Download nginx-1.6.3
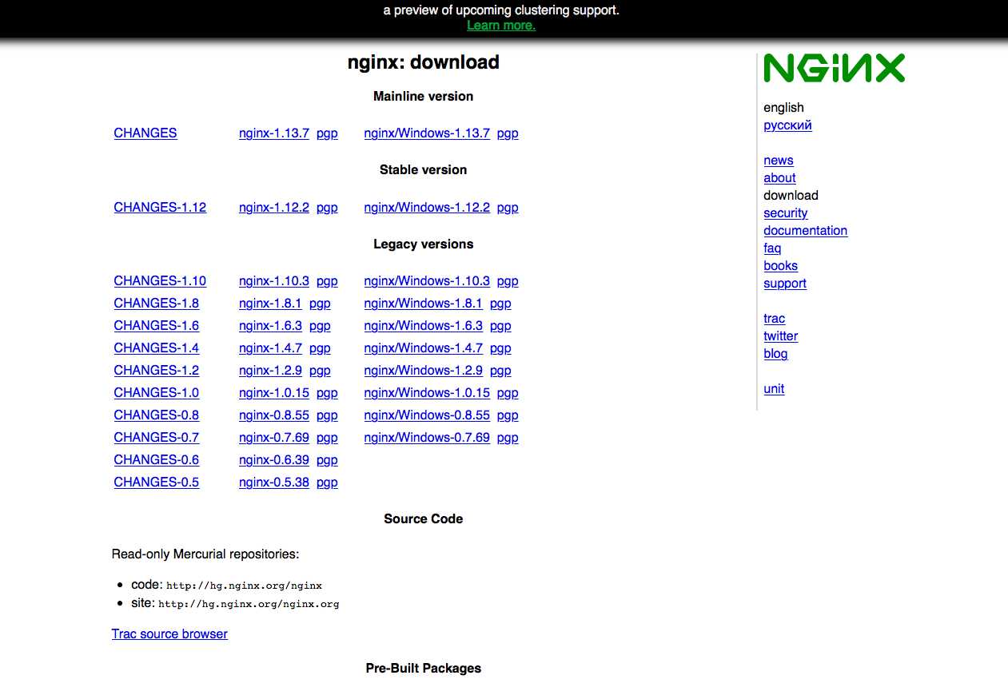Viewport: 1008px width, 695px height. pyautogui.click(x=270, y=326)
